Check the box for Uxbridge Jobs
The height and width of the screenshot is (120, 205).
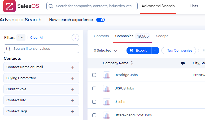point(94,75)
